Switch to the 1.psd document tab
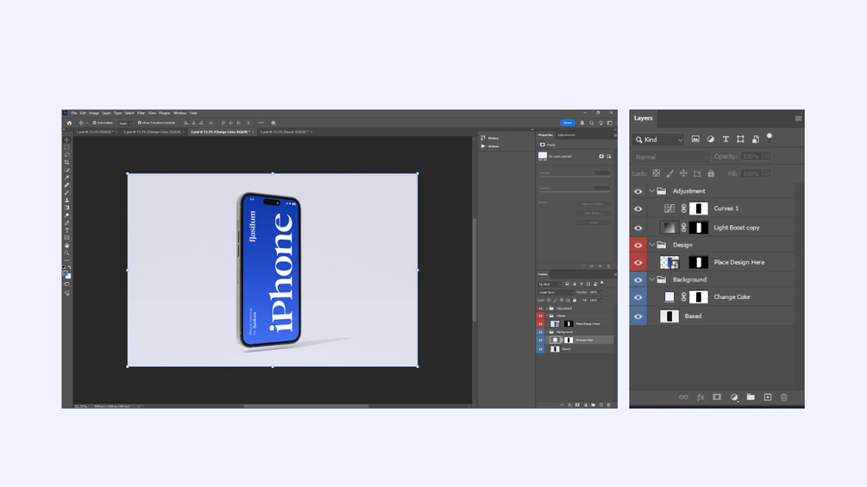This screenshot has width=867, height=487. [x=95, y=132]
